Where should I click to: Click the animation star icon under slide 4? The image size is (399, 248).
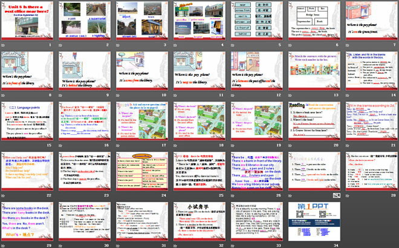[x=175, y=45]
